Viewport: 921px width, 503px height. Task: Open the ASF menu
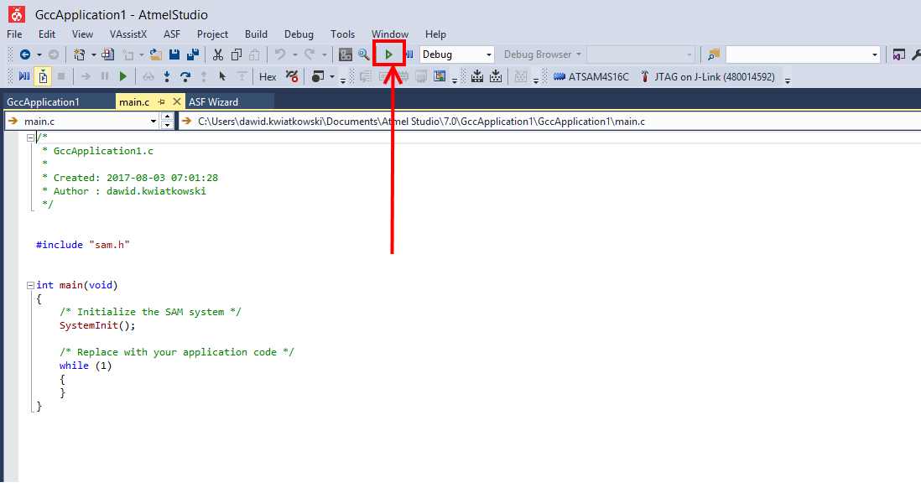pyautogui.click(x=171, y=34)
